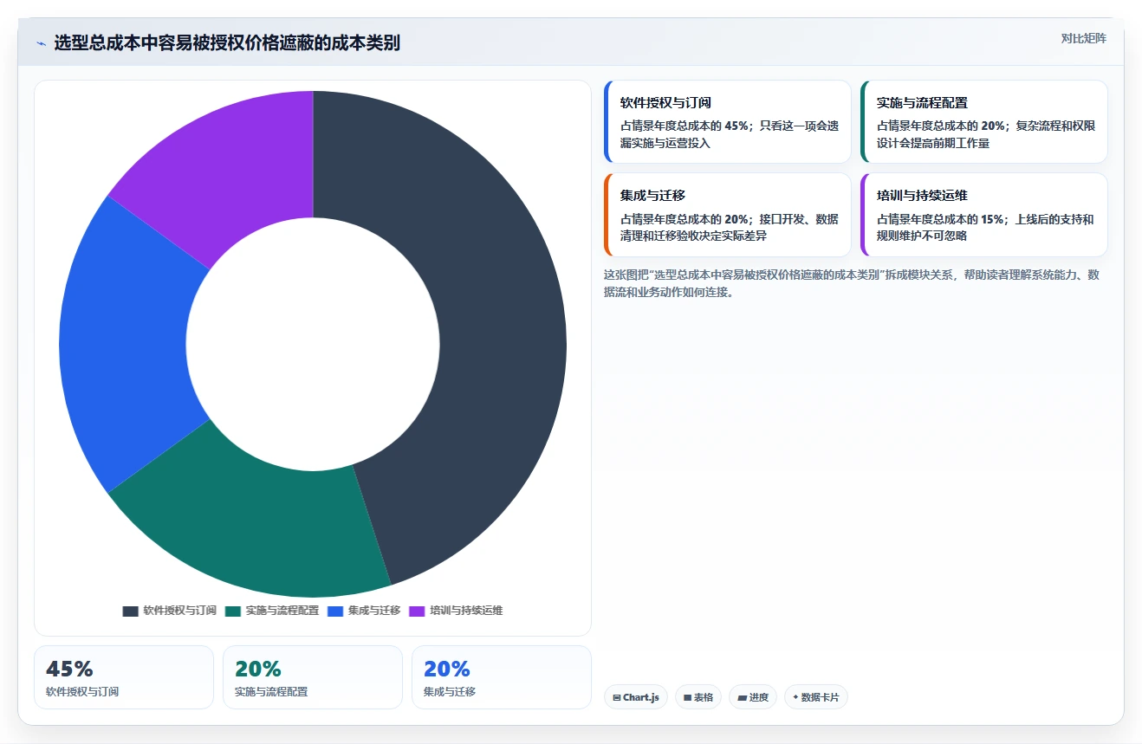Click the 表格 tag chip

pyautogui.click(x=698, y=697)
